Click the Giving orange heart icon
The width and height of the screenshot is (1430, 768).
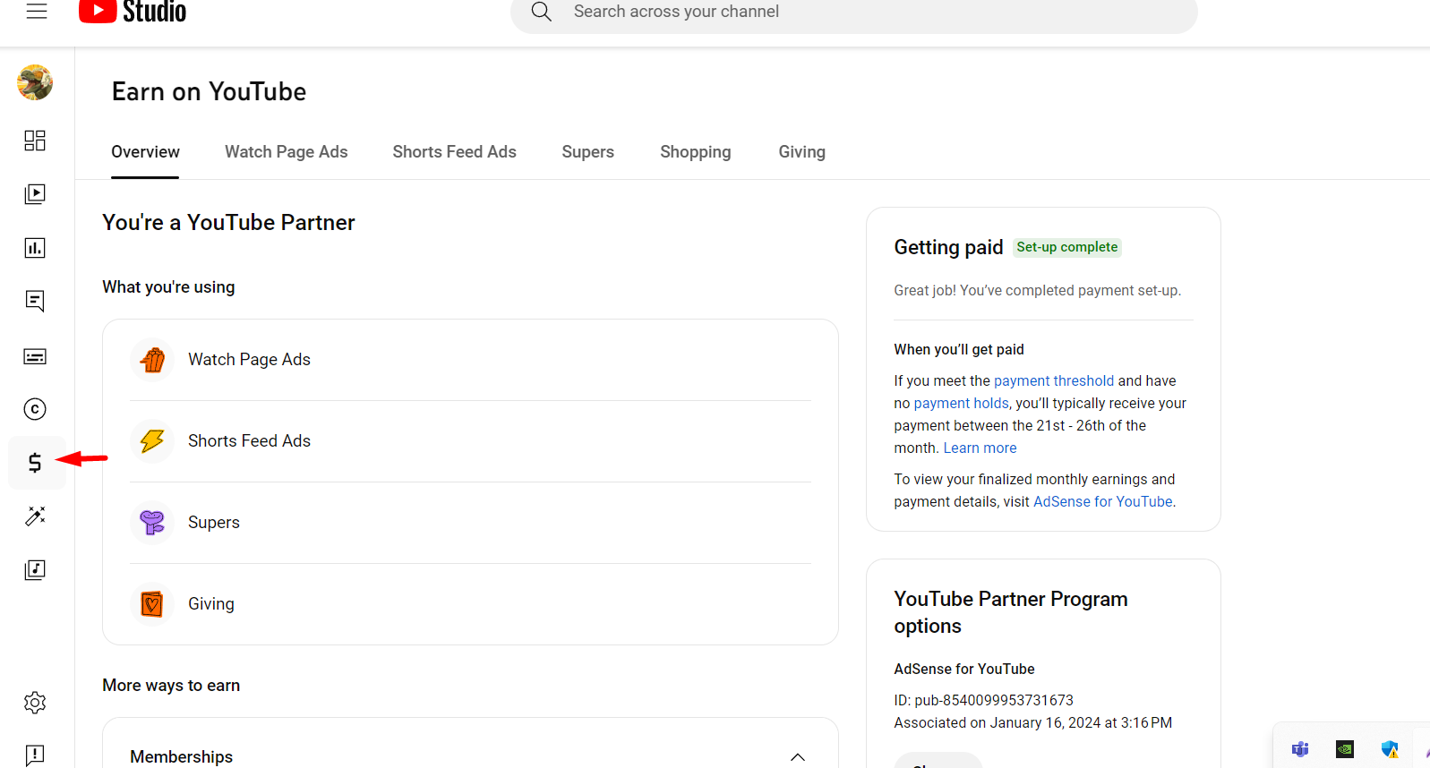tap(152, 604)
